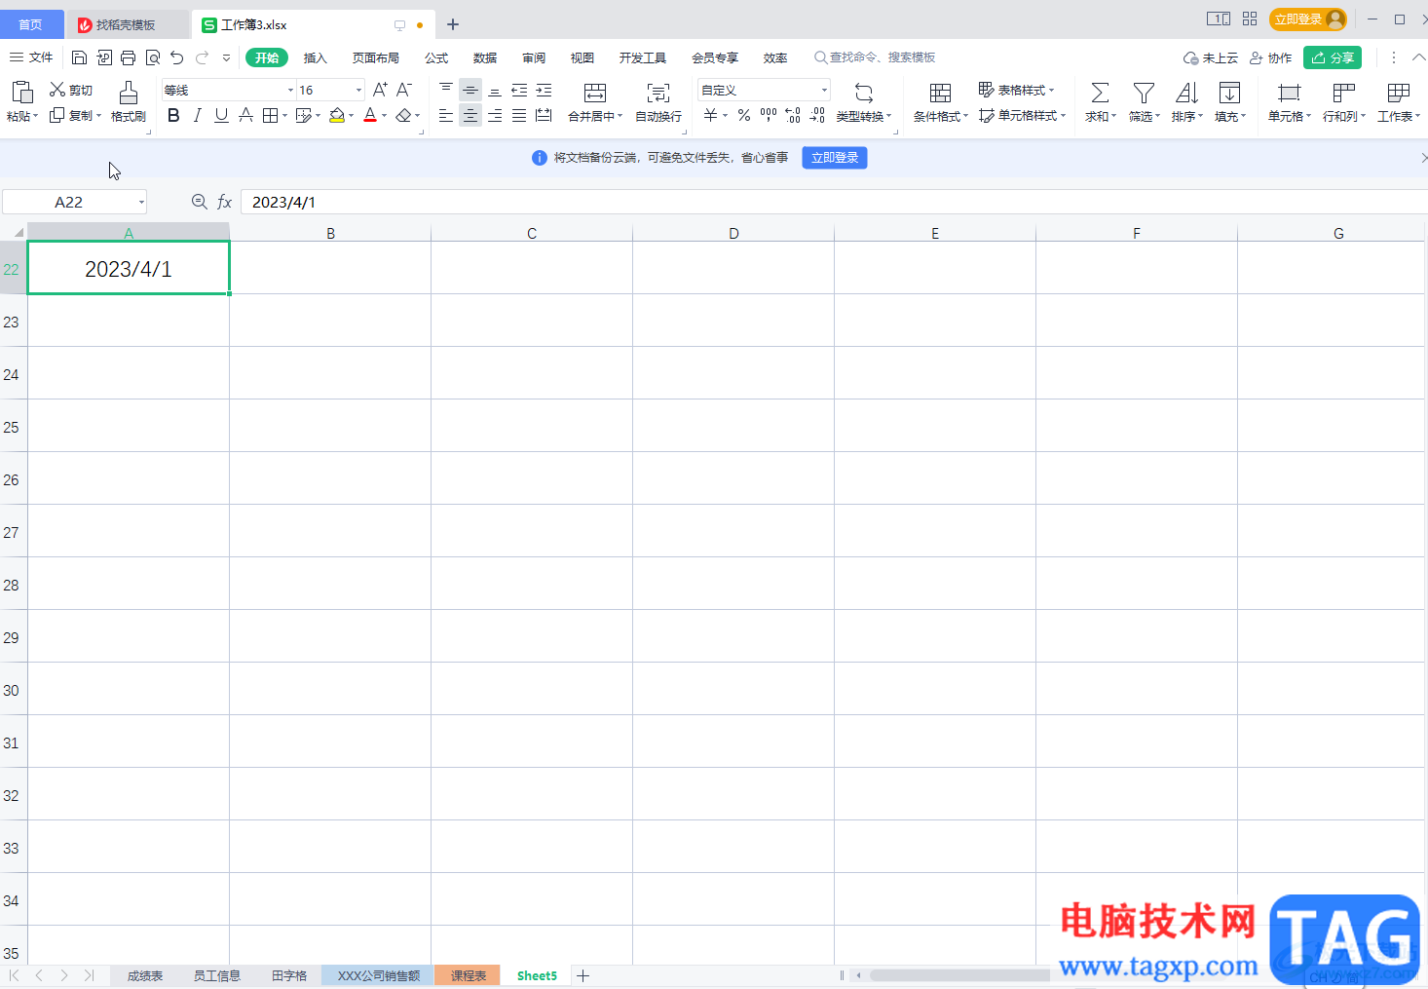Click the strikethrough text icon

(245, 116)
